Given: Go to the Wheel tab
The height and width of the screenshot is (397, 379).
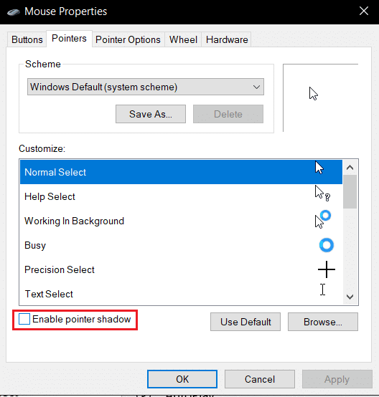Looking at the screenshot, I should tap(183, 39).
